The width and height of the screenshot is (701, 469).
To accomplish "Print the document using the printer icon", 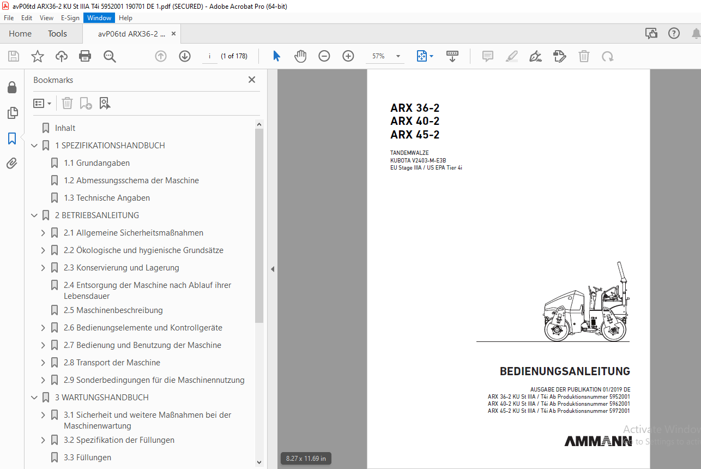I will [85, 56].
